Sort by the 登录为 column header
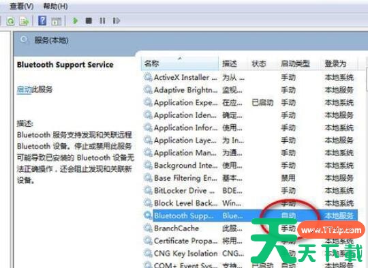The image size is (368, 268). click(339, 63)
